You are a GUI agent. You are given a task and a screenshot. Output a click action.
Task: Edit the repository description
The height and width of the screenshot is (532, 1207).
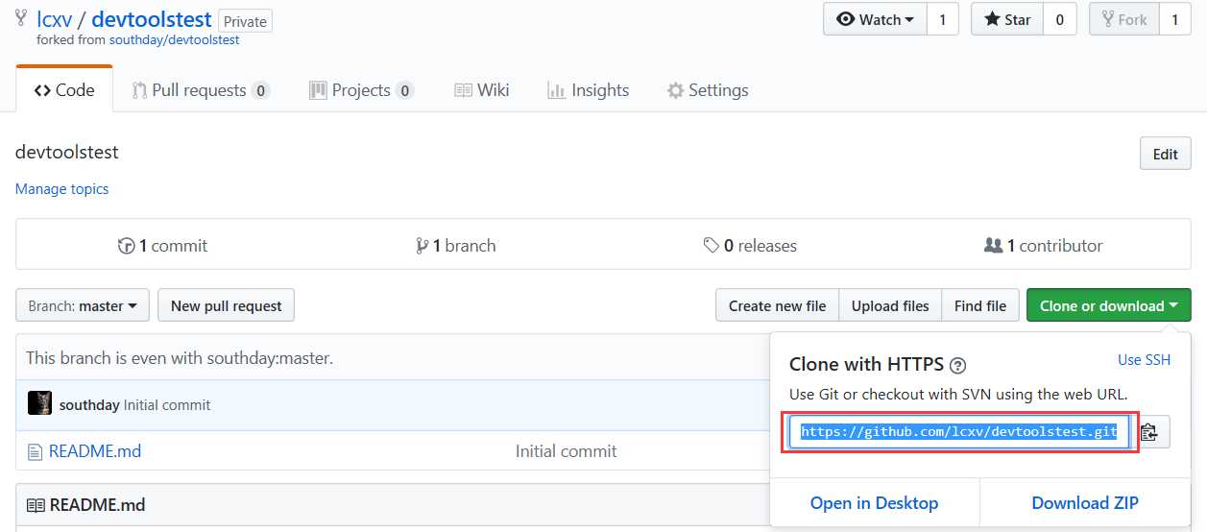(x=1166, y=154)
